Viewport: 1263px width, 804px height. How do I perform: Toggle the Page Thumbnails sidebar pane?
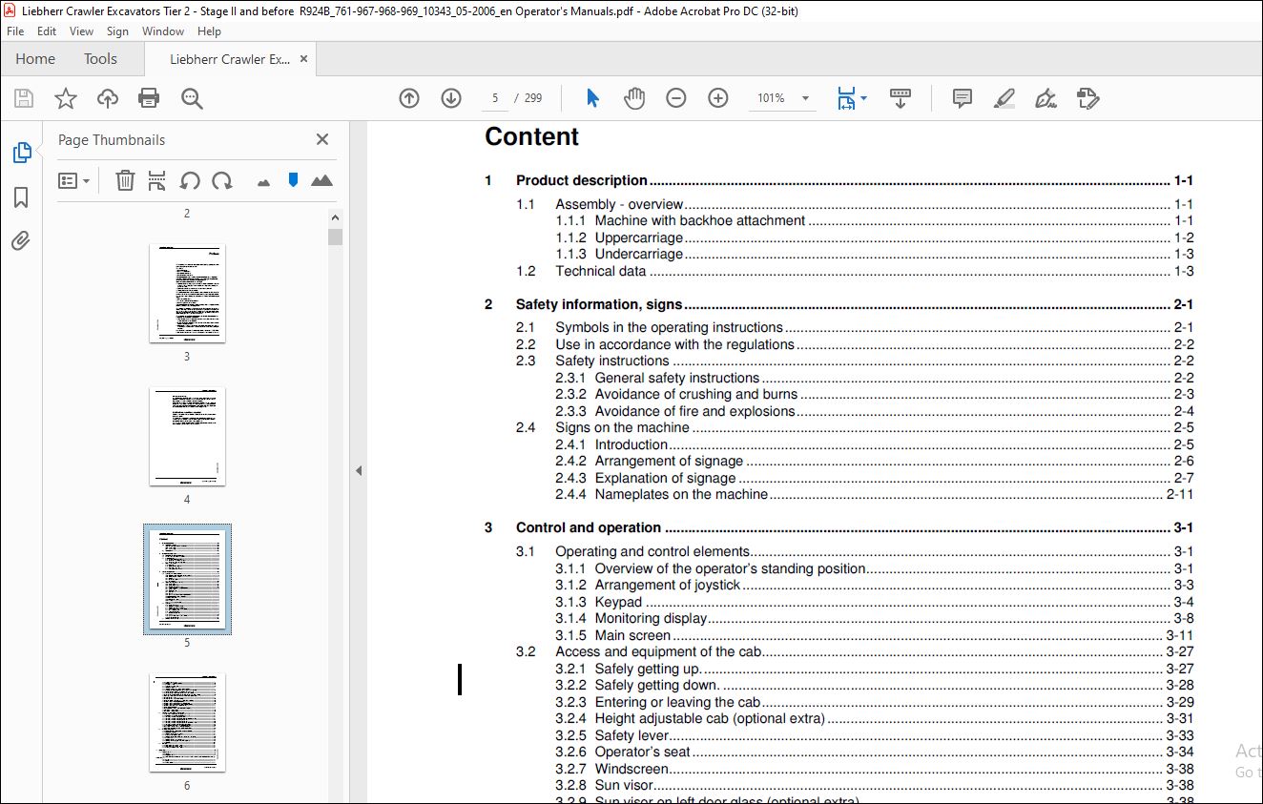pos(21,153)
